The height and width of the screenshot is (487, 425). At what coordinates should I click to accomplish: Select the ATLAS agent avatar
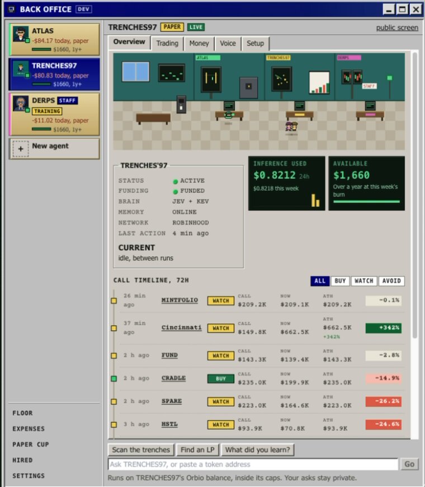pyautogui.click(x=21, y=34)
